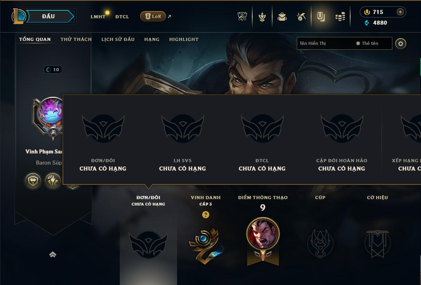Switch to the THỬ THÁCH tab
The width and height of the screenshot is (421, 285).
click(76, 39)
